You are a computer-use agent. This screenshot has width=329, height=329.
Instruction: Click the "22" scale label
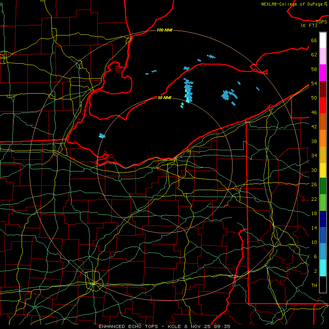(314, 199)
